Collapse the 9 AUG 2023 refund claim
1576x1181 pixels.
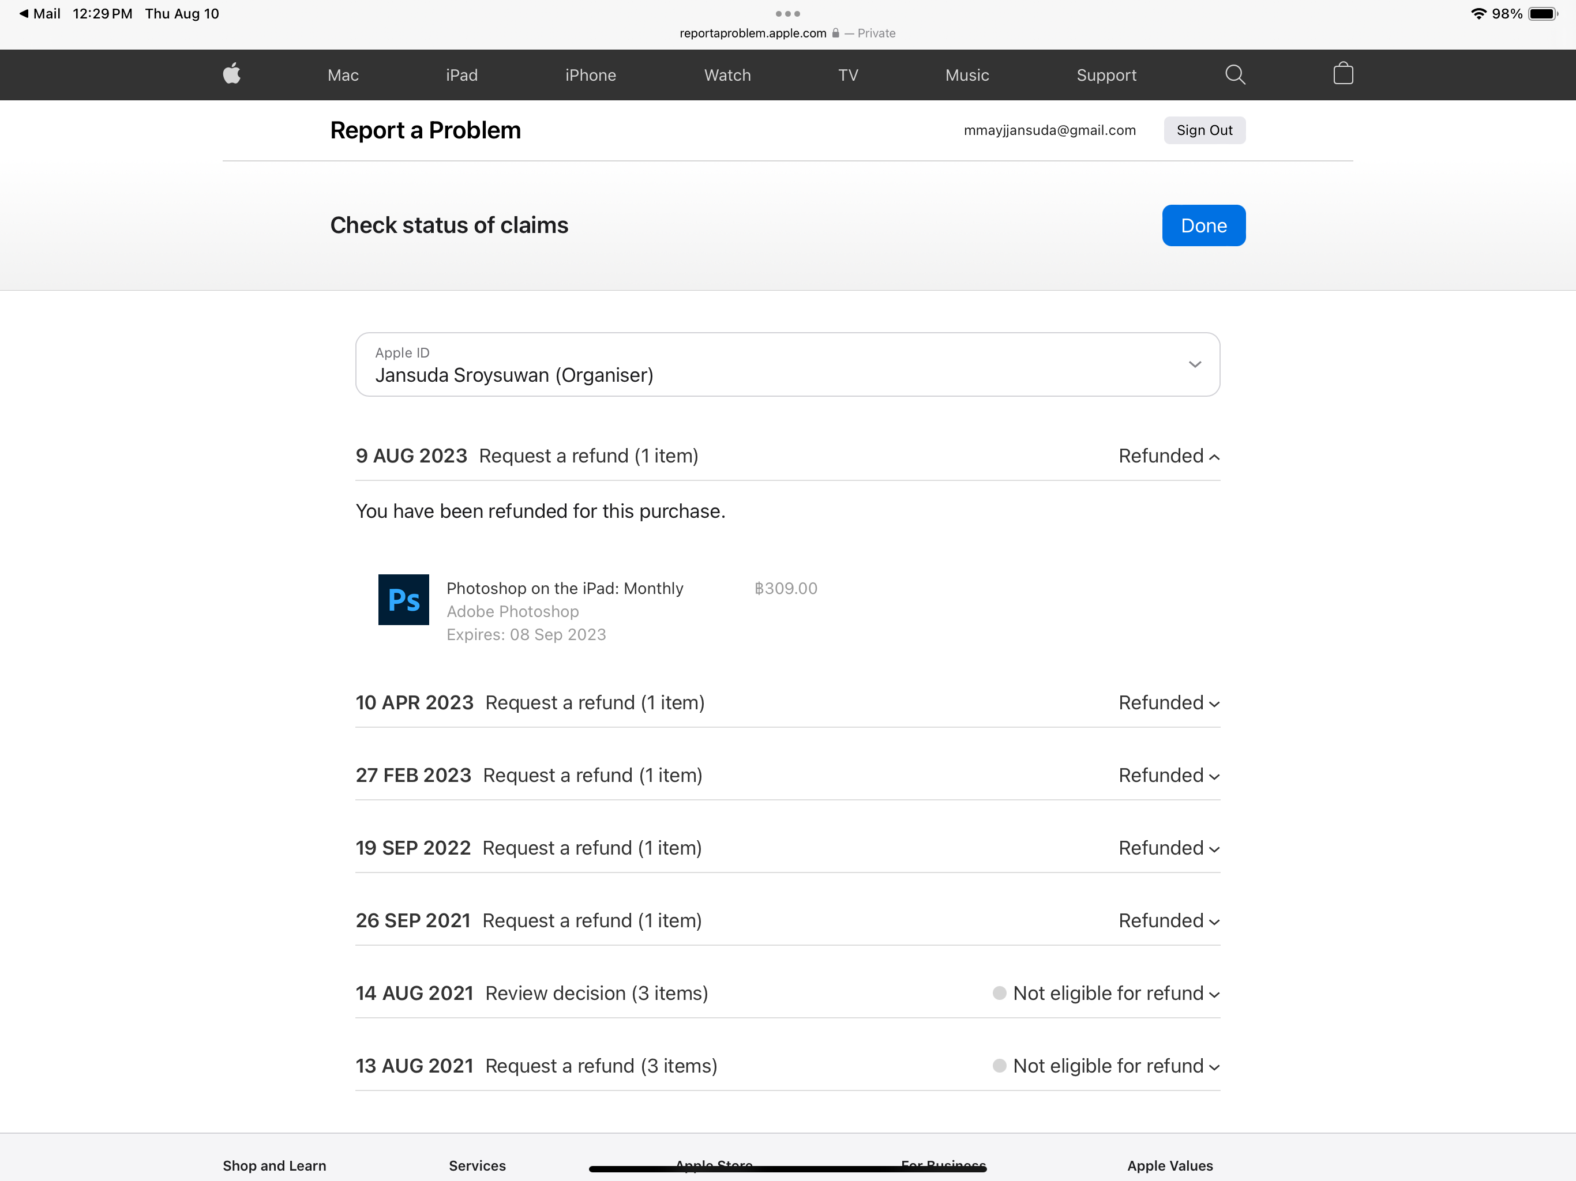[x=1169, y=456]
